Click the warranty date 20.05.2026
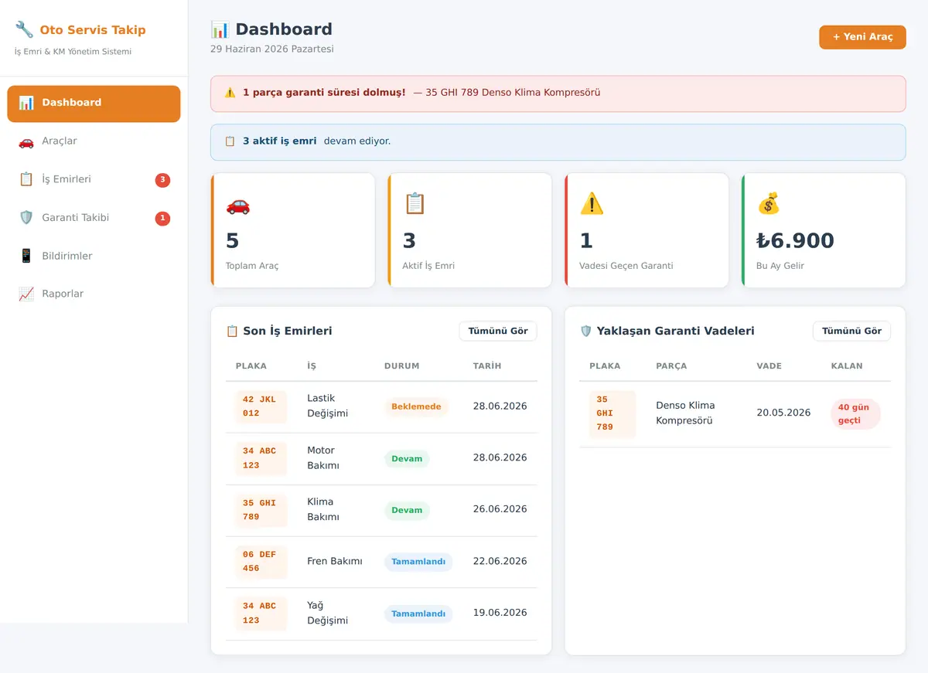The height and width of the screenshot is (673, 928). [x=783, y=413]
